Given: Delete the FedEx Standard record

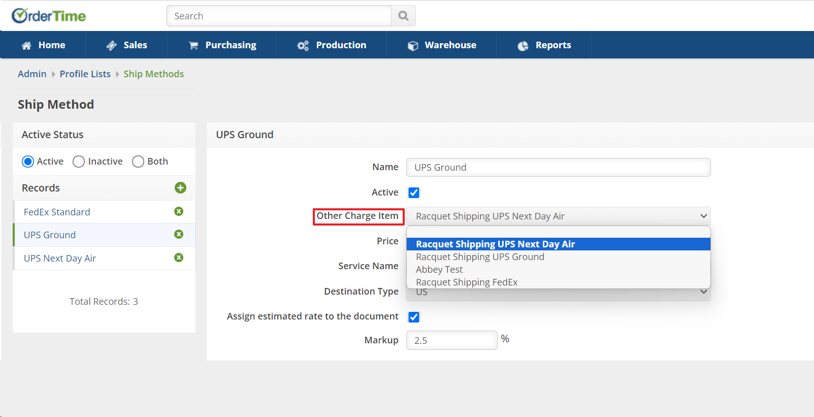Looking at the screenshot, I should [x=179, y=211].
